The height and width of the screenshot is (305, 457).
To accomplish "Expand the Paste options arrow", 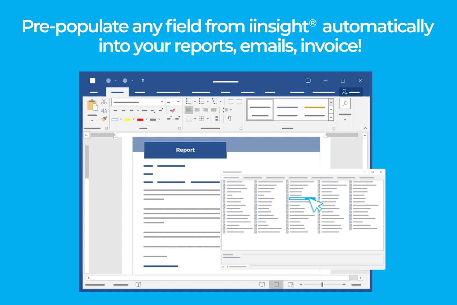I will [x=92, y=120].
